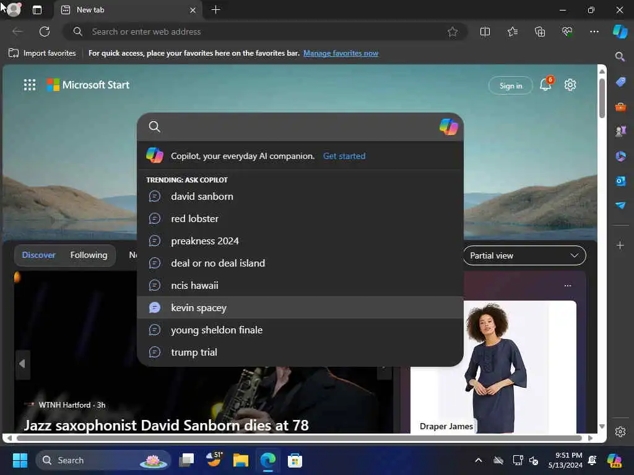The height and width of the screenshot is (475, 634).
Task: Click previous arrow on news carousel
Action: click(22, 364)
